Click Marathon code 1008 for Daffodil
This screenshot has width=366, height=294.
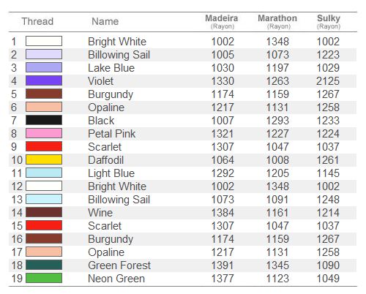click(277, 160)
